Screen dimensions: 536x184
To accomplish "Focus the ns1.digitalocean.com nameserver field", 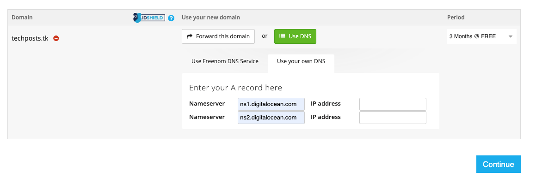I will (x=271, y=104).
